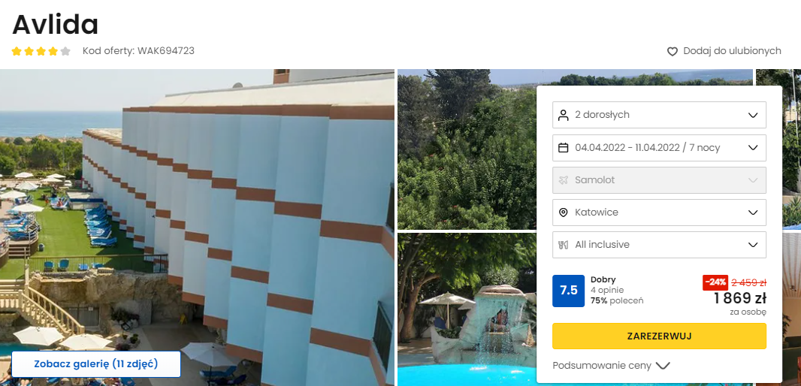Click the heart favorites icon
801x386 pixels.
[x=673, y=52]
